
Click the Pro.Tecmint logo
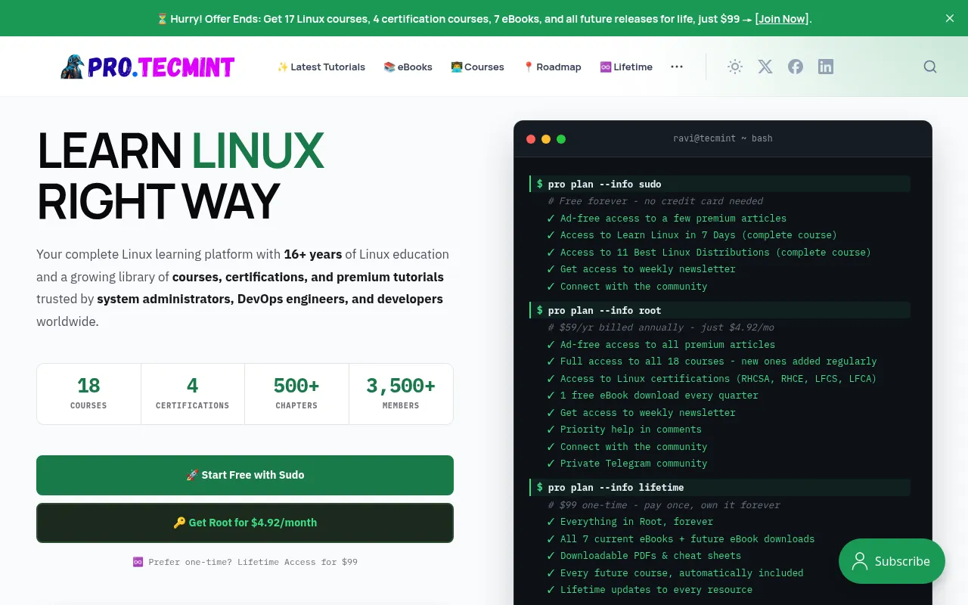[x=147, y=67]
